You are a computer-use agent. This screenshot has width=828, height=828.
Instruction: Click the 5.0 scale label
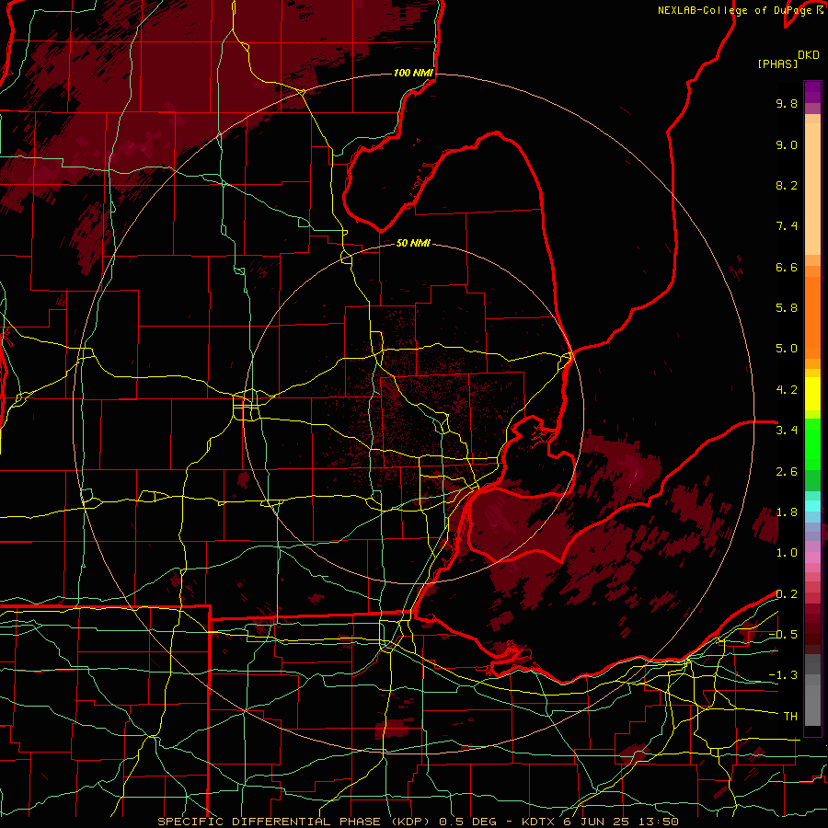787,349
